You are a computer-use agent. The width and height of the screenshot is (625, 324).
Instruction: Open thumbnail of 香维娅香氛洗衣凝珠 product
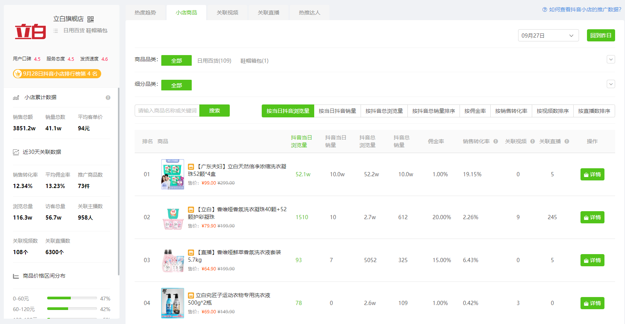tap(173, 218)
